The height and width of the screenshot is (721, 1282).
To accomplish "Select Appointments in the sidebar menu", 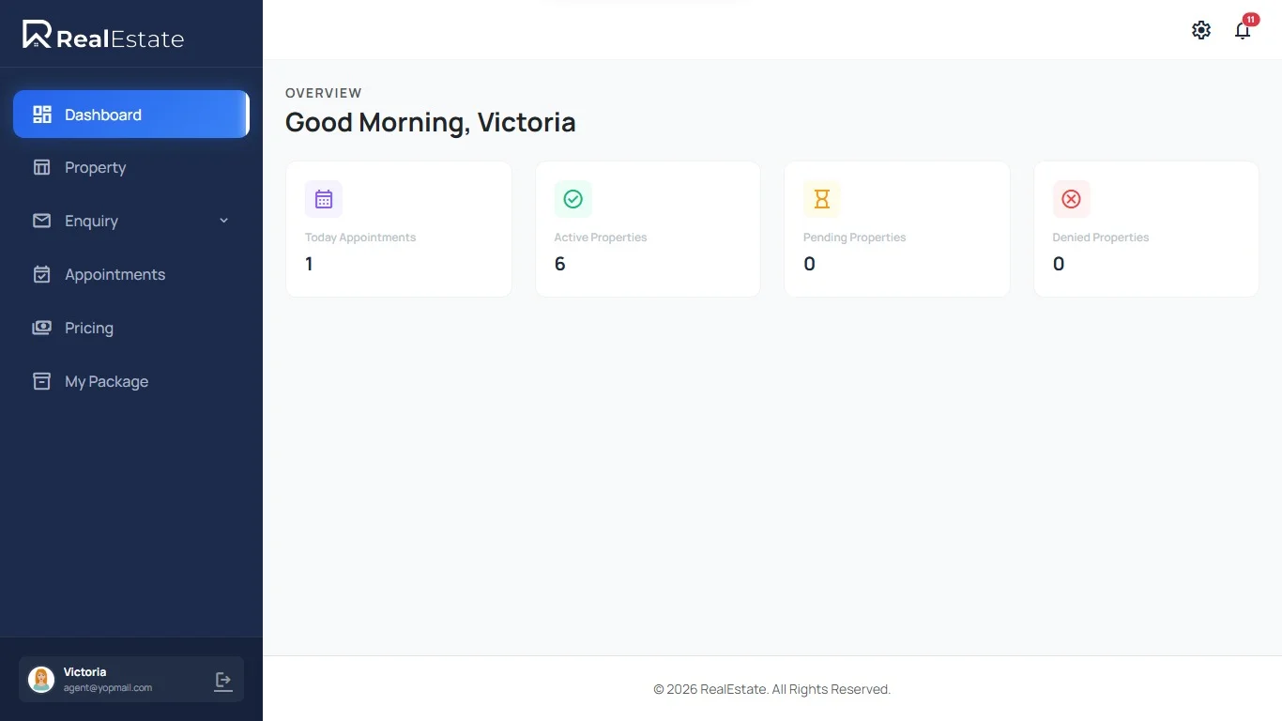I will 114,274.
